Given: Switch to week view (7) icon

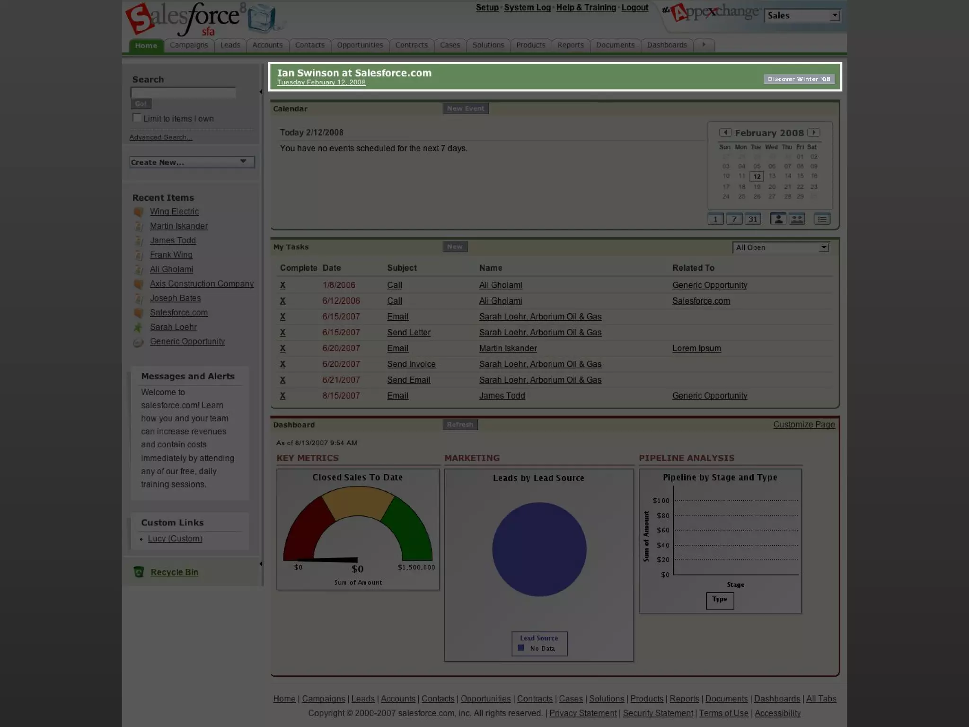Looking at the screenshot, I should point(734,219).
